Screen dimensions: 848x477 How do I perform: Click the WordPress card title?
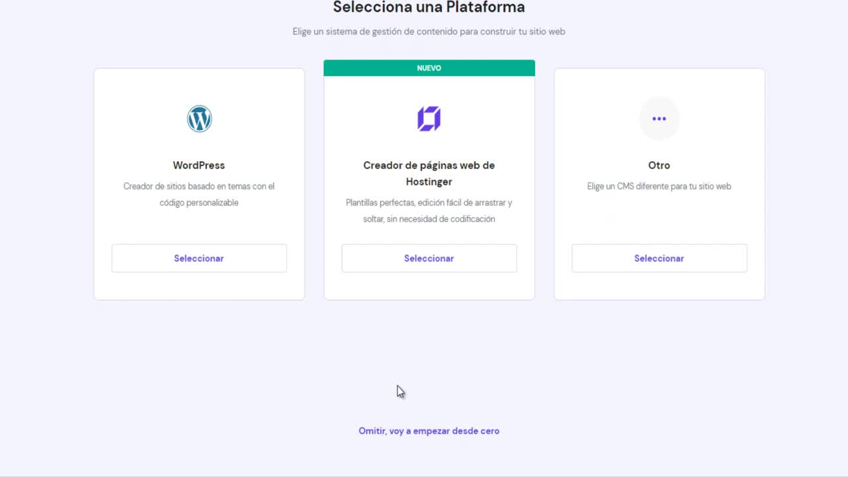199,165
